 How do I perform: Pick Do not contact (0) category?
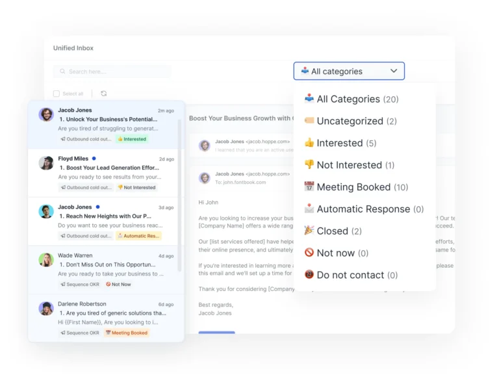(x=350, y=275)
